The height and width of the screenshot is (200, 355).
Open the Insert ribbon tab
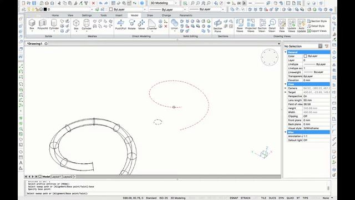[x=119, y=16]
